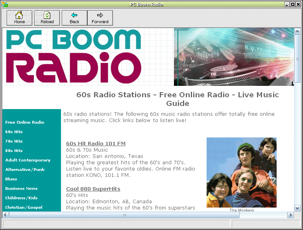Open the Blues category

[x=11, y=179]
